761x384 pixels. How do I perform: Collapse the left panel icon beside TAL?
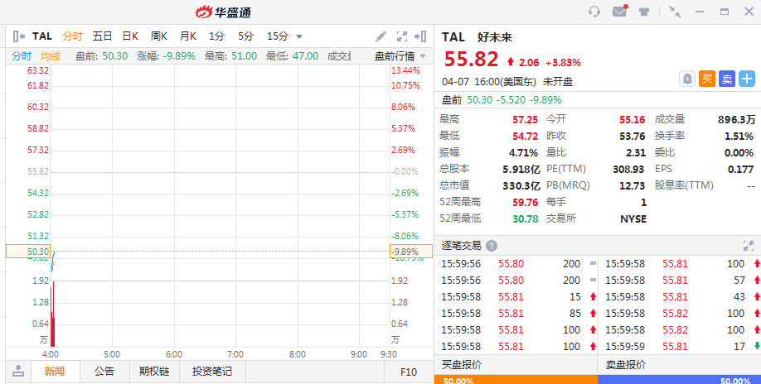point(19,36)
